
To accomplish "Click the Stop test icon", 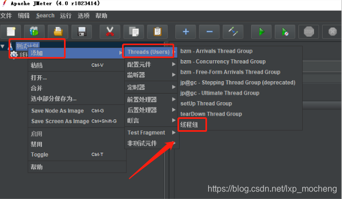I will pyautogui.click(x=309, y=32).
